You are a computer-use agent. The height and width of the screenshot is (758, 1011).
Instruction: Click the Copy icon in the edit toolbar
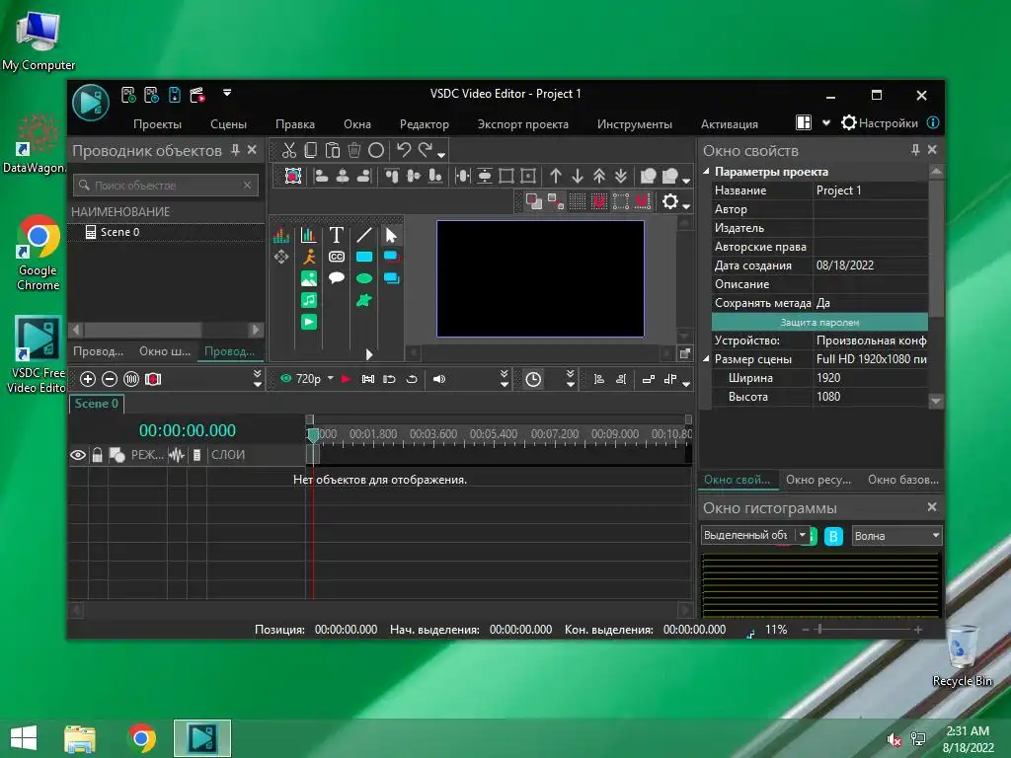coord(311,150)
